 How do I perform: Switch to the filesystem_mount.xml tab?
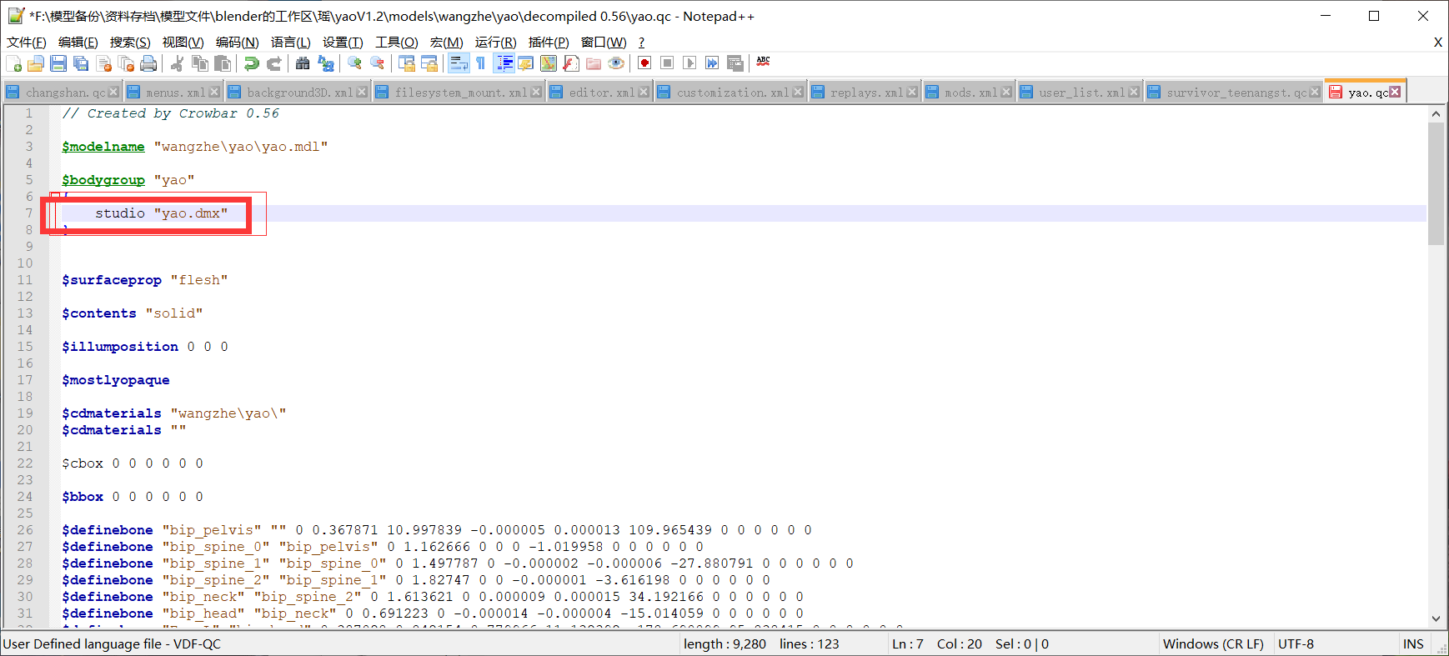point(460,93)
